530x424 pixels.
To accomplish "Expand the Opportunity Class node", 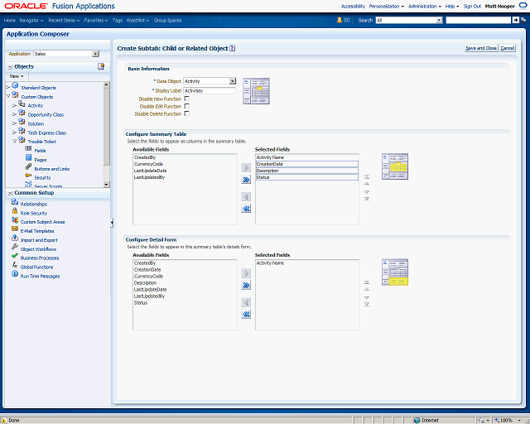I will pyautogui.click(x=15, y=114).
